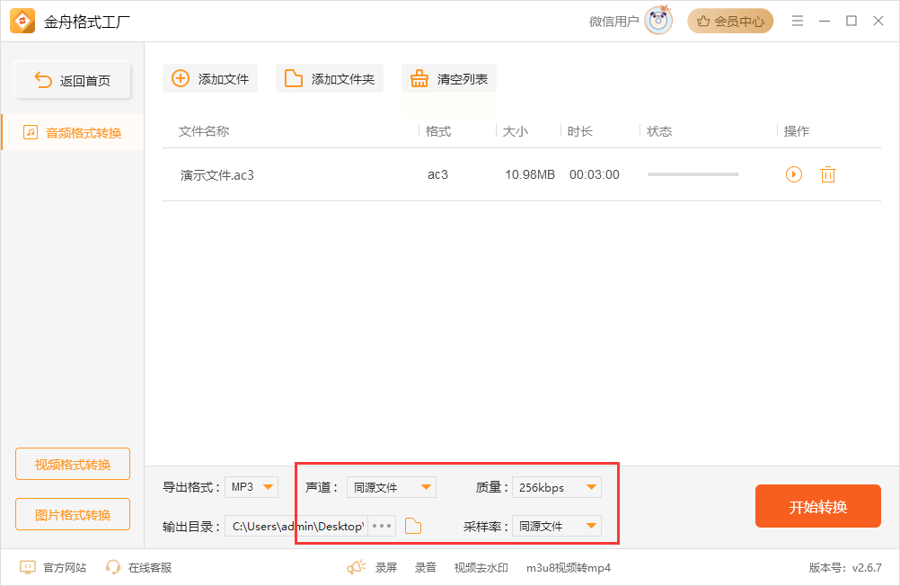This screenshot has height=586, width=900.
Task: Open the m3u8视频转mp4 link
Action: click(569, 568)
